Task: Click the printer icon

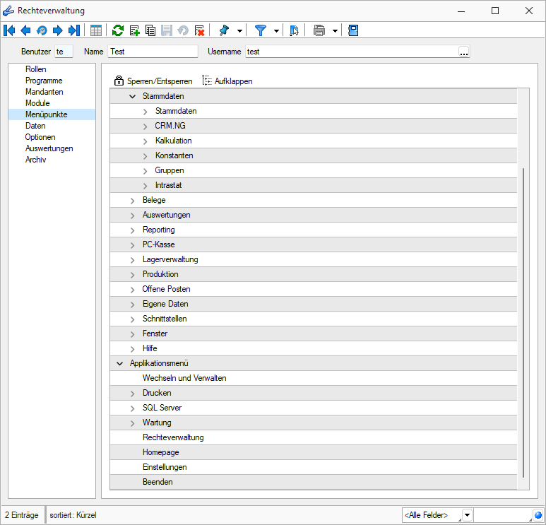Action: click(319, 30)
